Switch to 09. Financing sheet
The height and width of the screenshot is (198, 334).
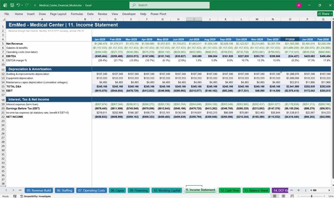[x=139, y=190]
